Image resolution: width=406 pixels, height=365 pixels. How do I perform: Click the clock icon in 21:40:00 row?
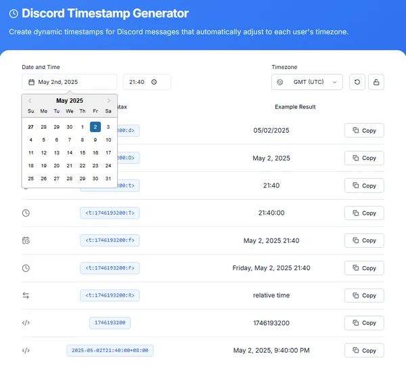(26, 213)
